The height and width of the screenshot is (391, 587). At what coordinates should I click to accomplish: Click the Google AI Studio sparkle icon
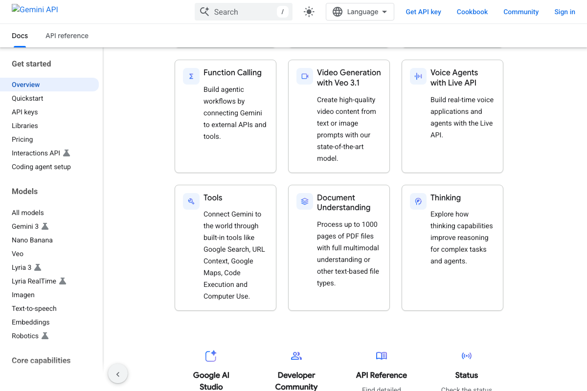tap(211, 356)
